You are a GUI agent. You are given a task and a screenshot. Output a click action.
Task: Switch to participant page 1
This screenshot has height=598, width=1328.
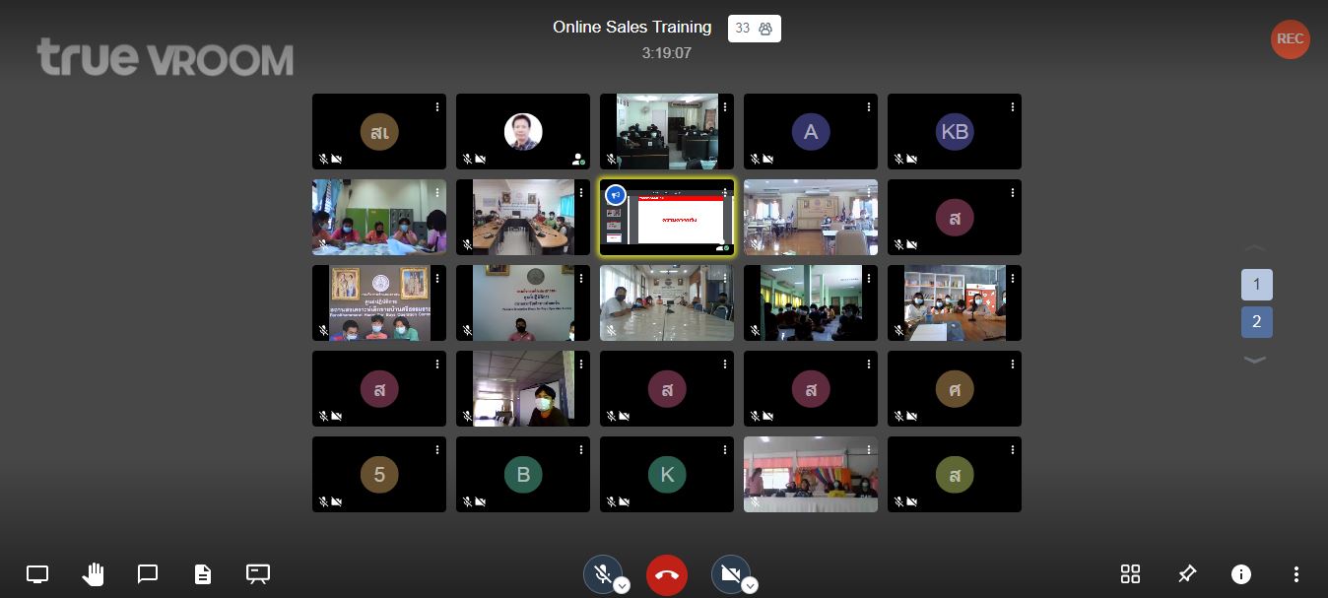point(1256,285)
